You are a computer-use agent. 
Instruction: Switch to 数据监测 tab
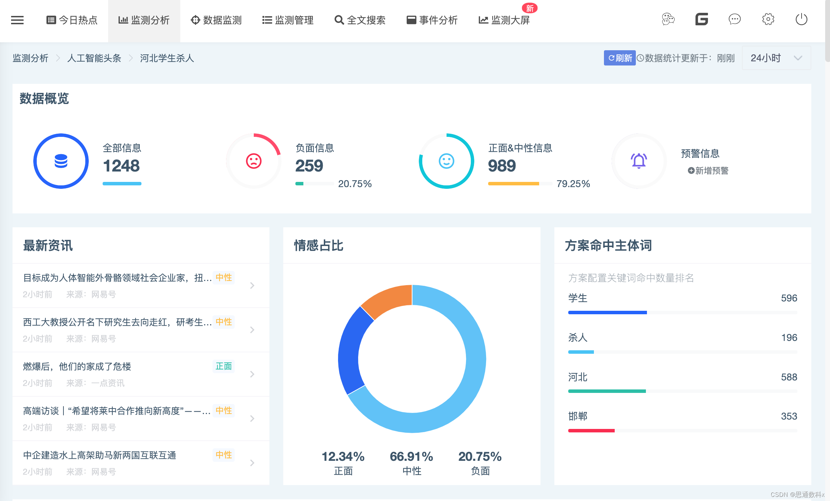pyautogui.click(x=216, y=20)
